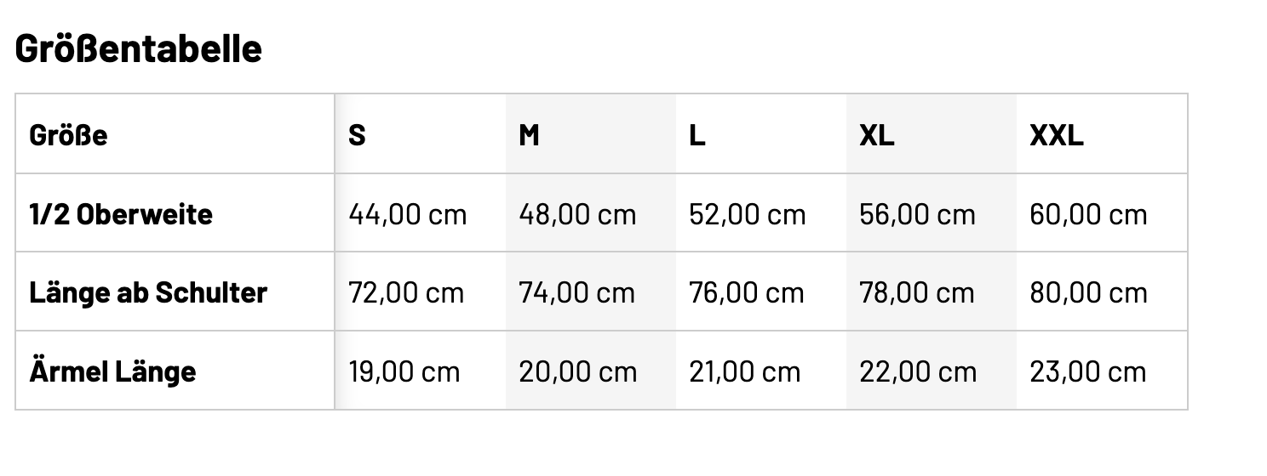Select the 60,00 cm cell for XXL
This screenshot has height=476, width=1267.
(x=1088, y=214)
